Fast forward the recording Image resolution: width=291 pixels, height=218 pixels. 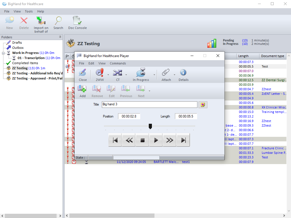tap(170, 140)
